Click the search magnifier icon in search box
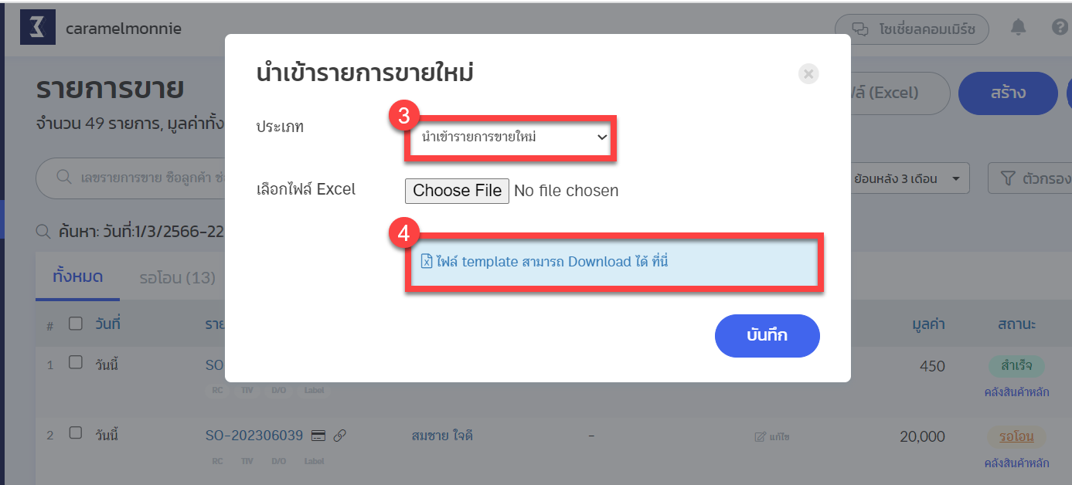 pos(65,178)
